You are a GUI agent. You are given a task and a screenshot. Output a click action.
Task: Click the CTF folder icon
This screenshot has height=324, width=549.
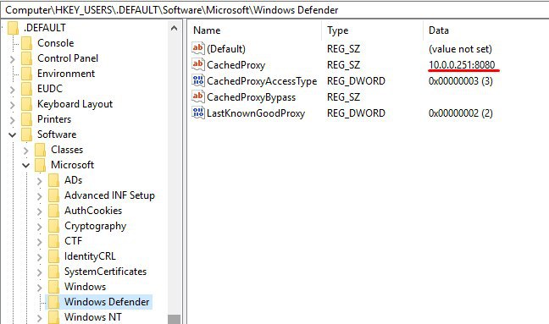coord(53,241)
